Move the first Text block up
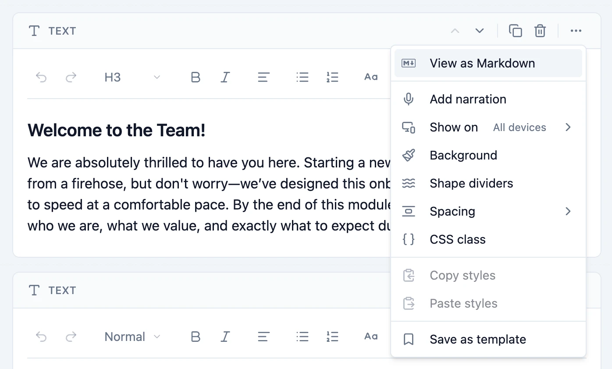Image resolution: width=612 pixels, height=369 pixels. [x=455, y=31]
